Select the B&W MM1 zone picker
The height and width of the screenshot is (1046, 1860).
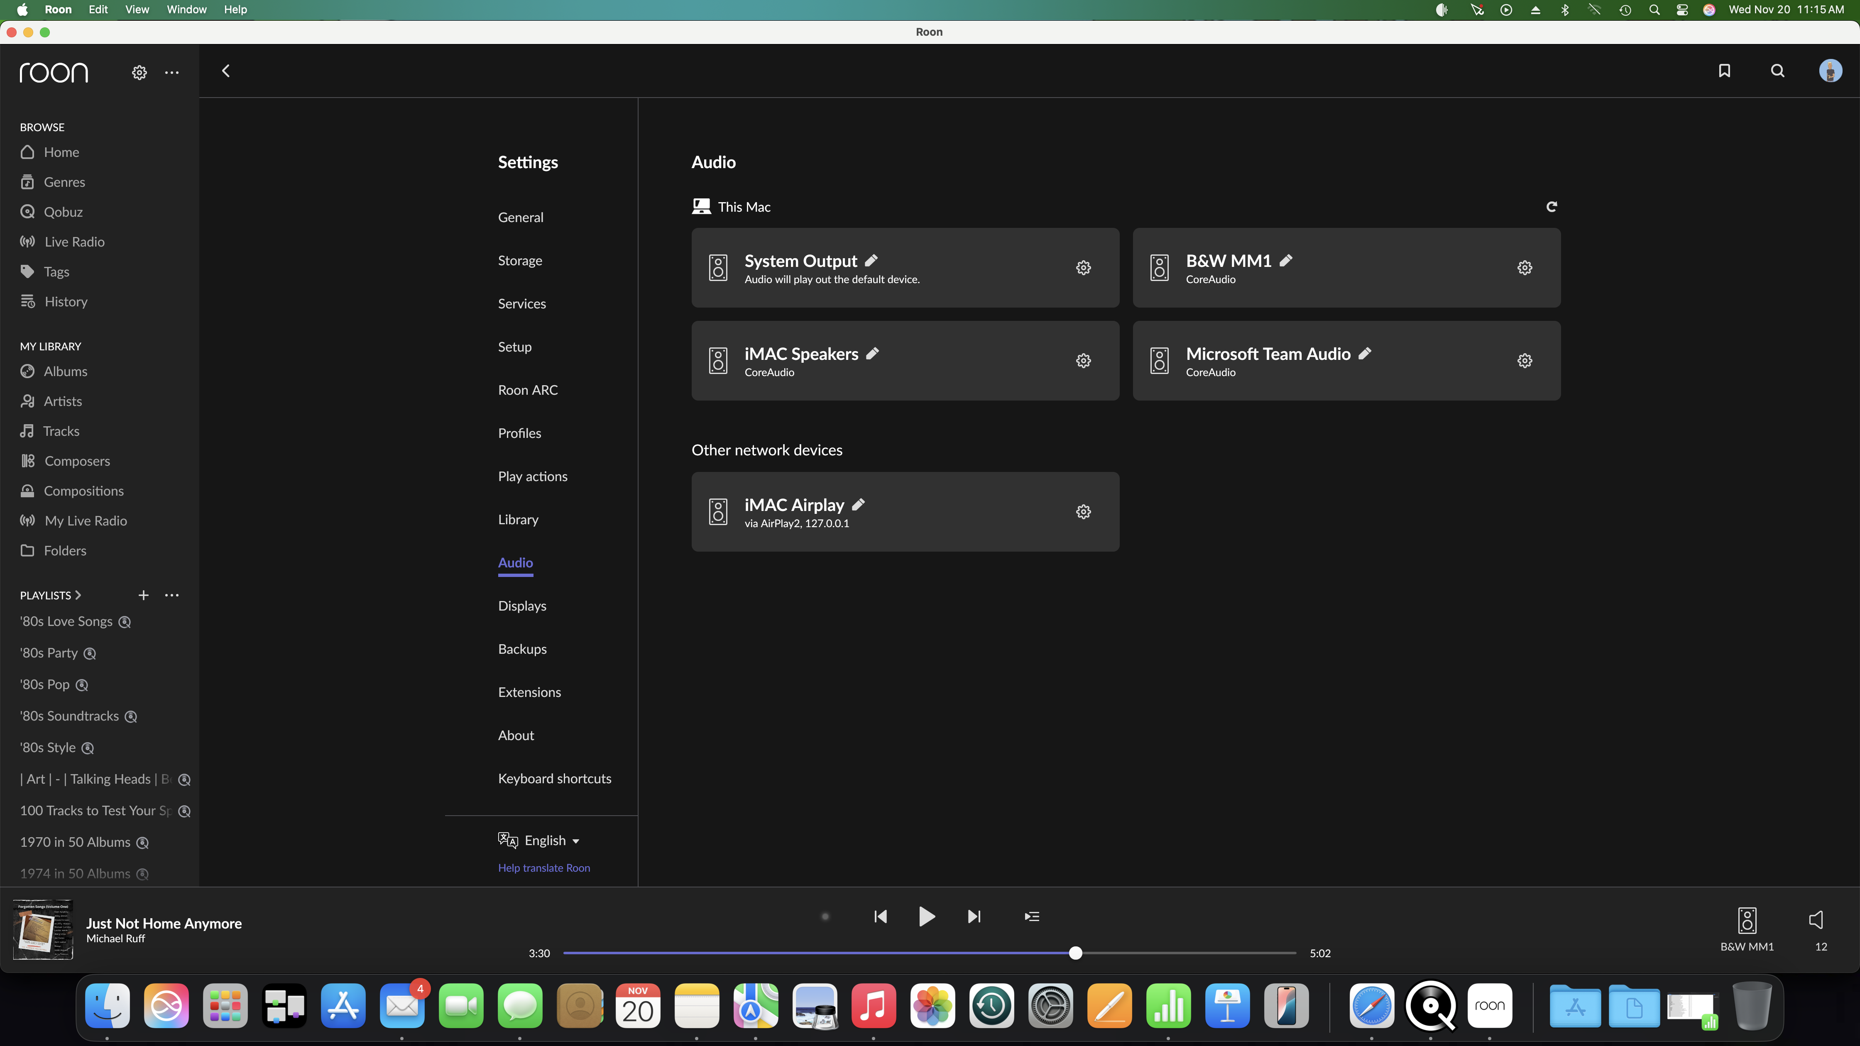(1747, 930)
